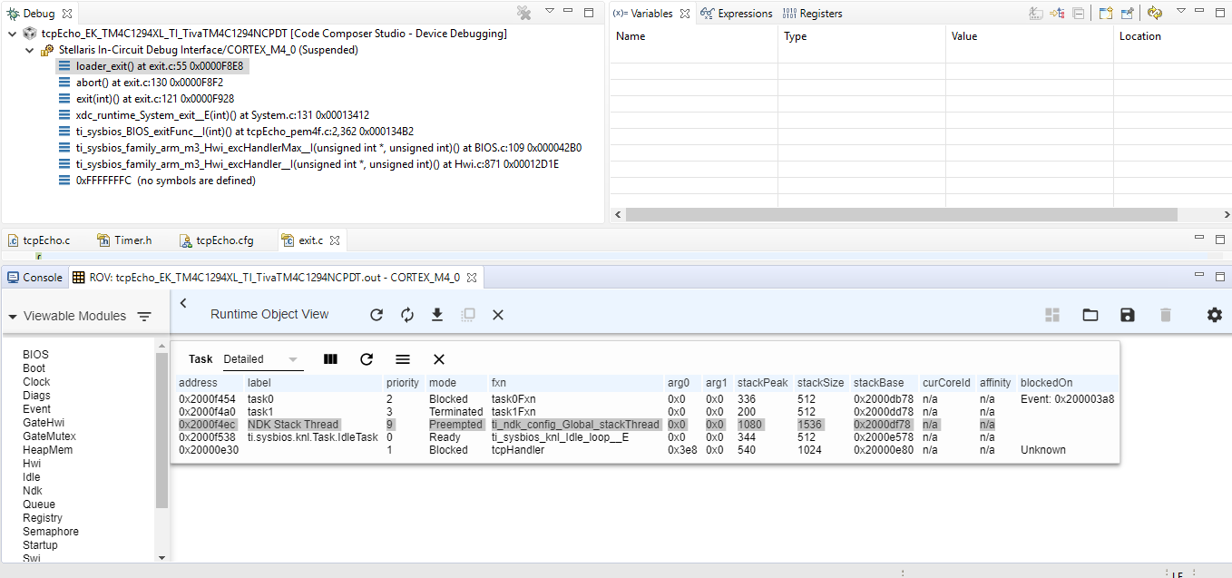
Task: Open the Variables view menu arrow
Action: [x=1181, y=12]
